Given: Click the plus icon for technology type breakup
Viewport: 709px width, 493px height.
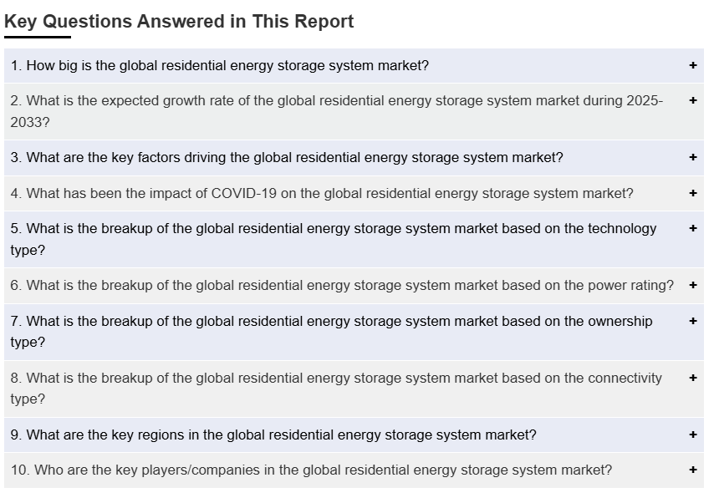Looking at the screenshot, I should coord(692,228).
